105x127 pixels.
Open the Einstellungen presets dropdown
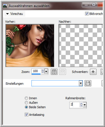tap(81, 83)
